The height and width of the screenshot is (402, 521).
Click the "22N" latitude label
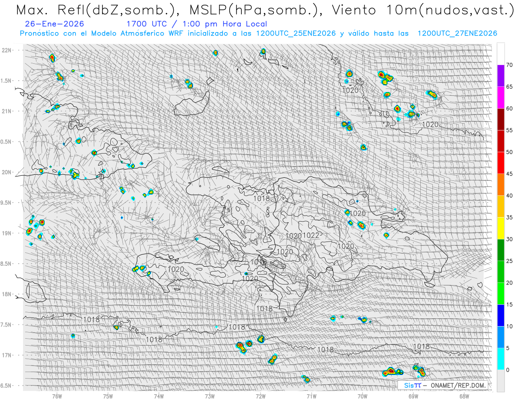point(7,50)
